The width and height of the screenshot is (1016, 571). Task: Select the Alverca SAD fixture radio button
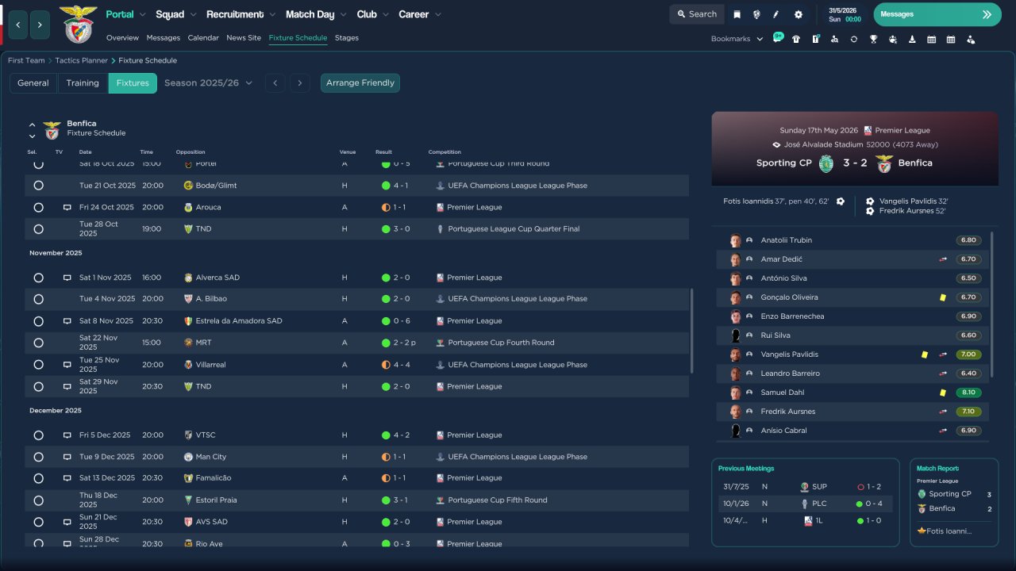[38, 278]
